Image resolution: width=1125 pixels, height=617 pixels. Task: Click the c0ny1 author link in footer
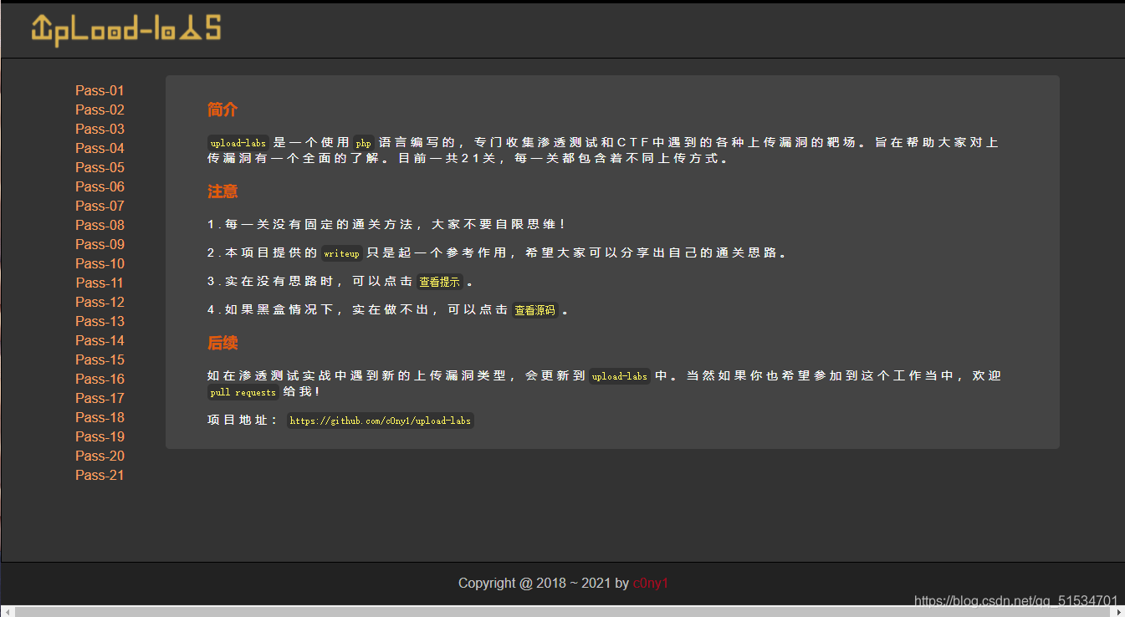(651, 583)
